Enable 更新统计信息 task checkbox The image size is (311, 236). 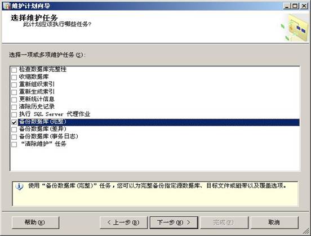14,100
